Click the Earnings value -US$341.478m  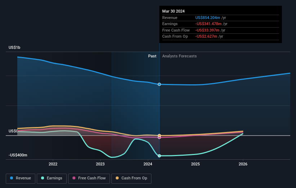208,24
